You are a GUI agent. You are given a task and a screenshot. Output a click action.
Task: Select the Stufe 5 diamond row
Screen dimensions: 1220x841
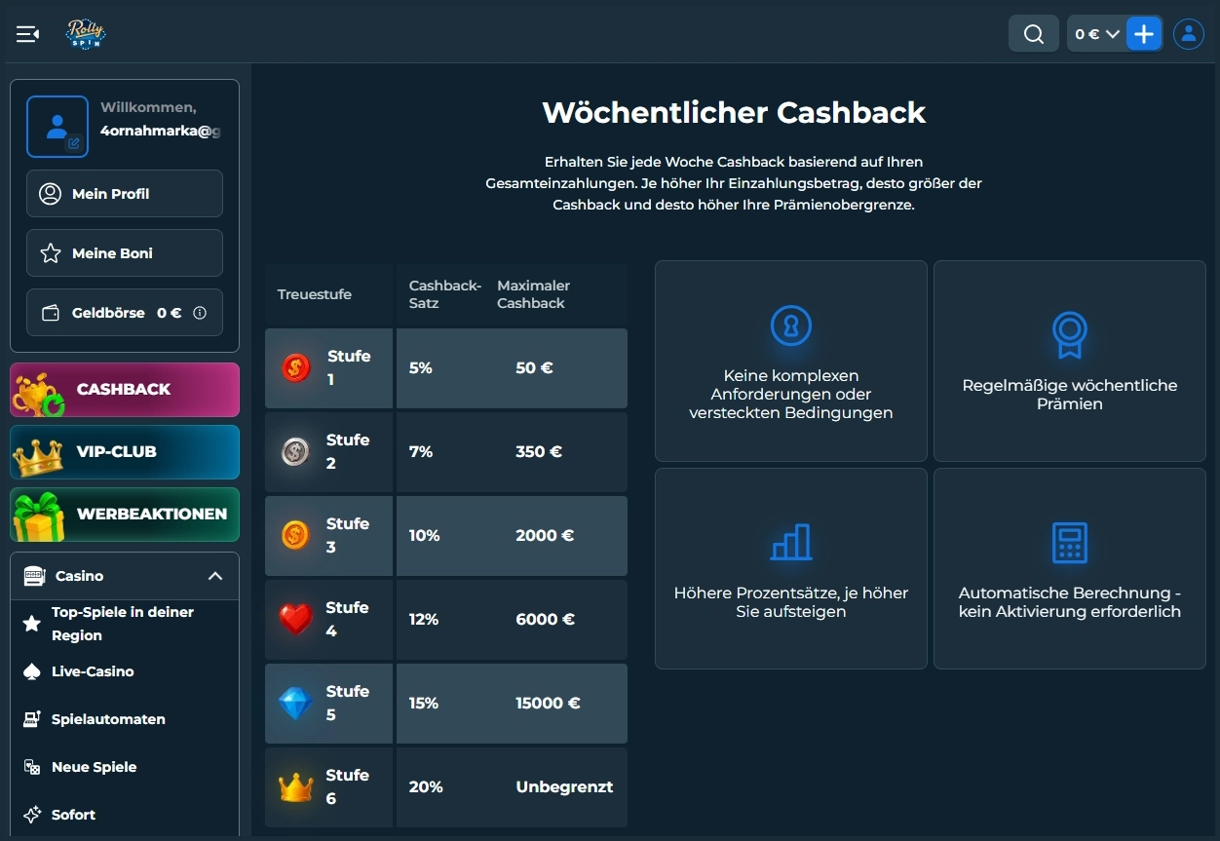coord(328,703)
